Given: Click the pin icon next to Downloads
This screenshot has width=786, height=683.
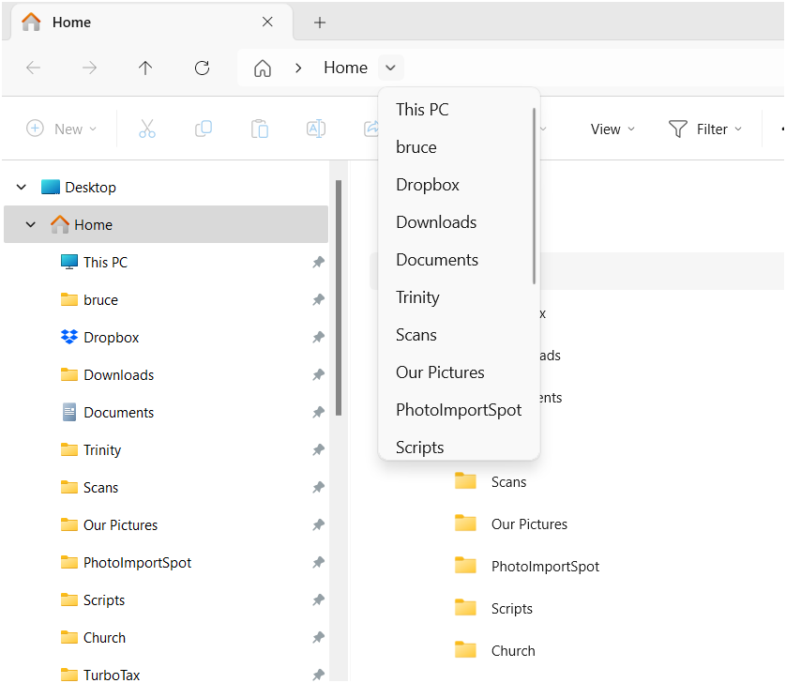Looking at the screenshot, I should tap(318, 374).
